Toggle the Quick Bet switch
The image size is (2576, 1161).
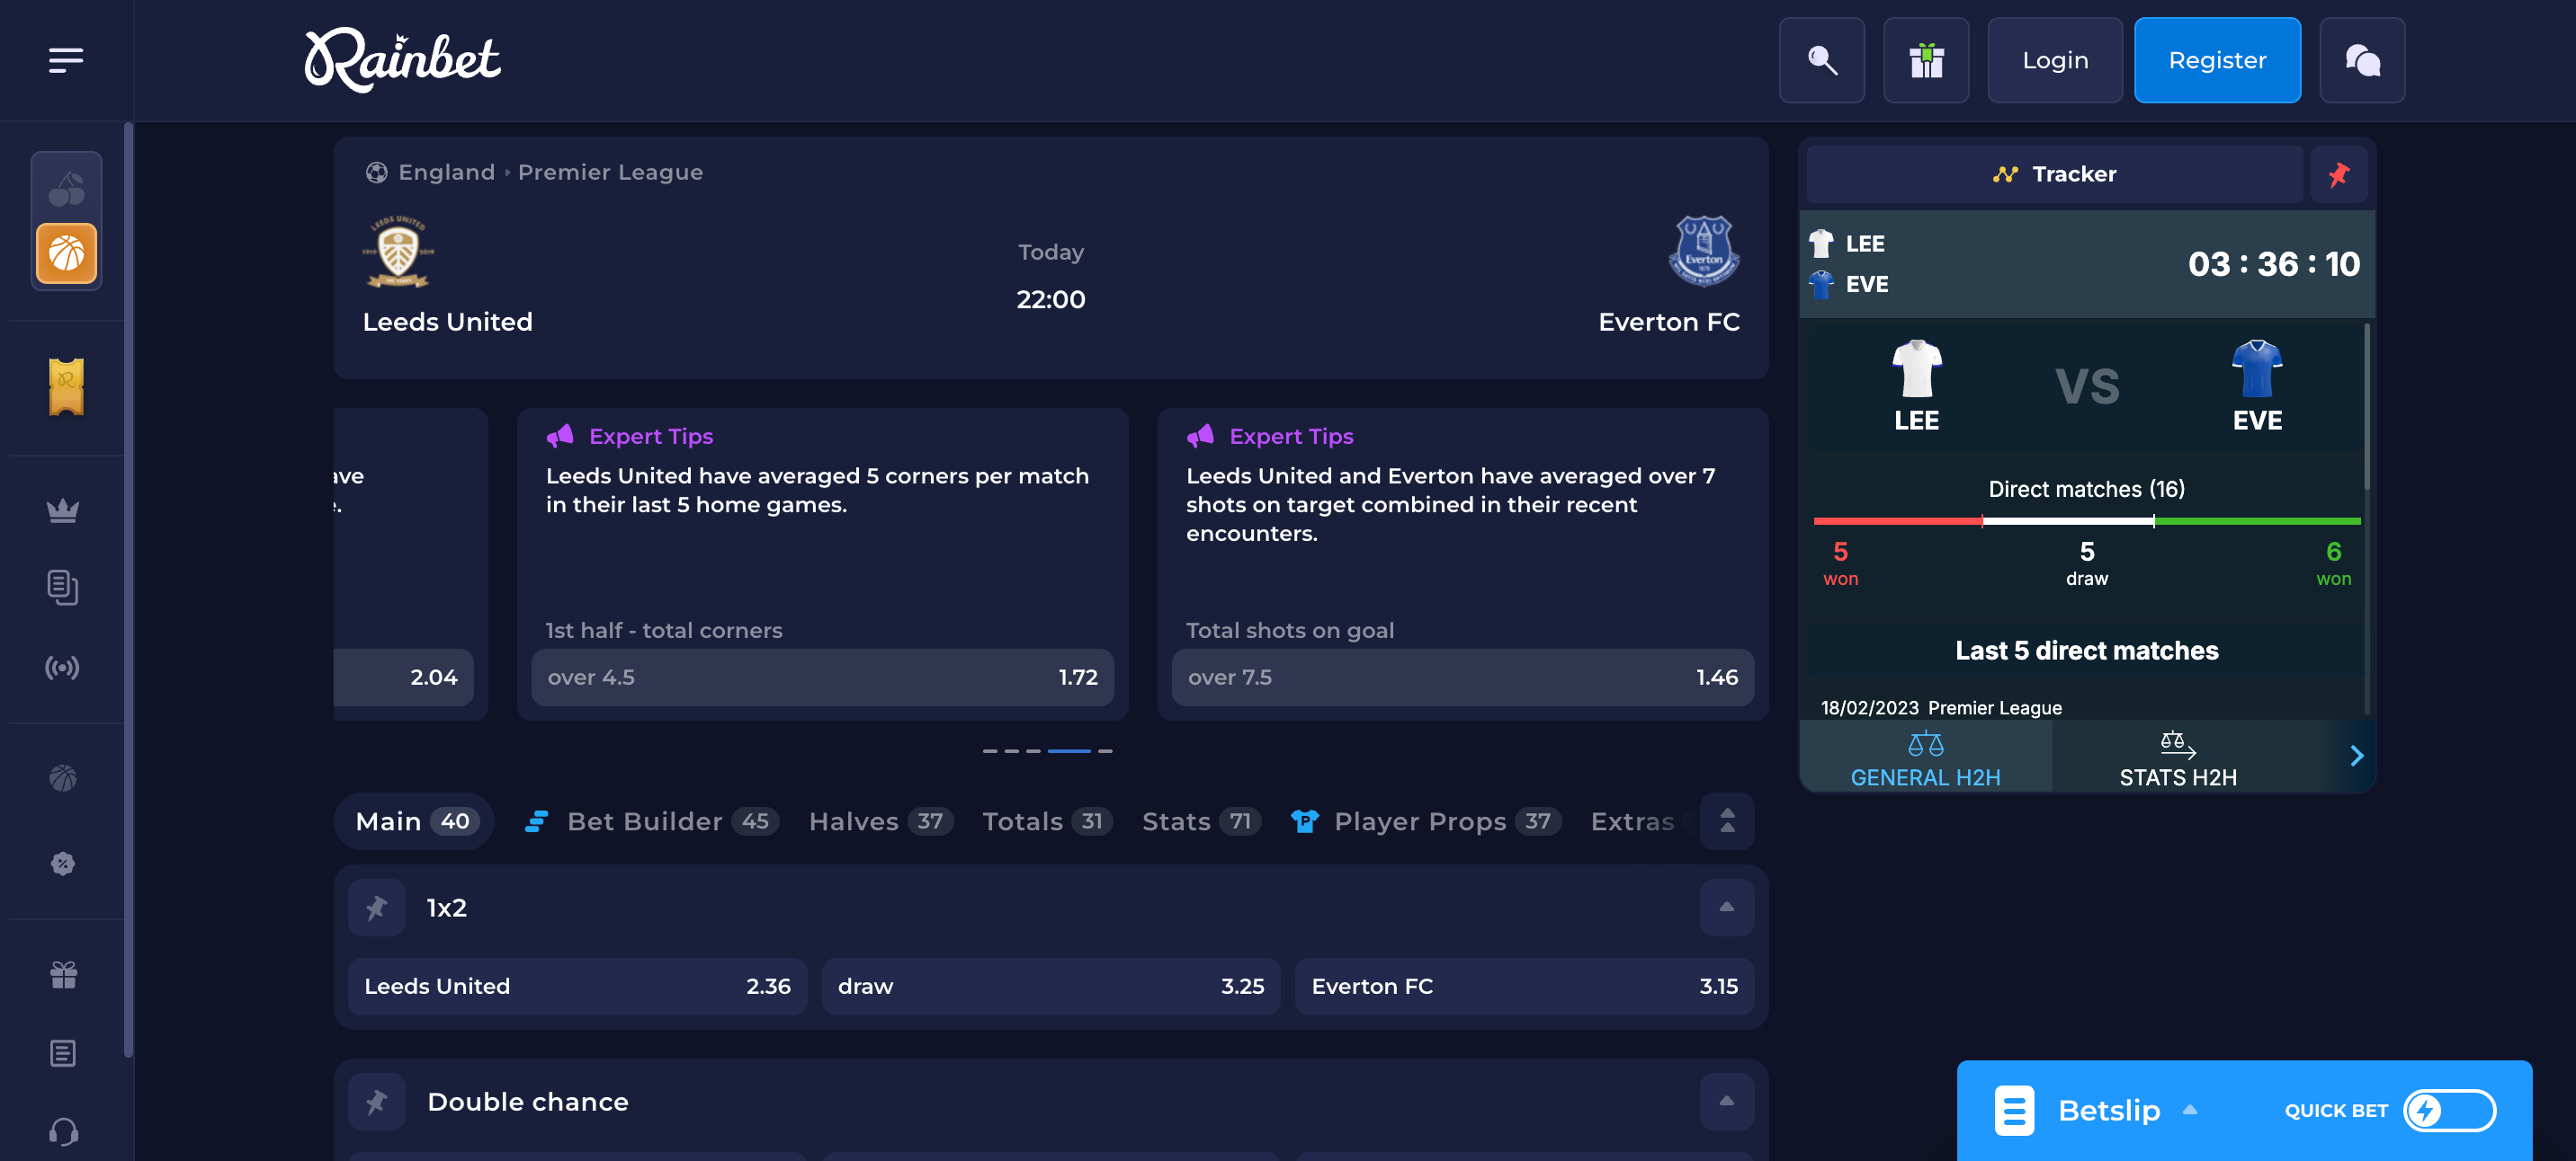tap(2449, 1110)
